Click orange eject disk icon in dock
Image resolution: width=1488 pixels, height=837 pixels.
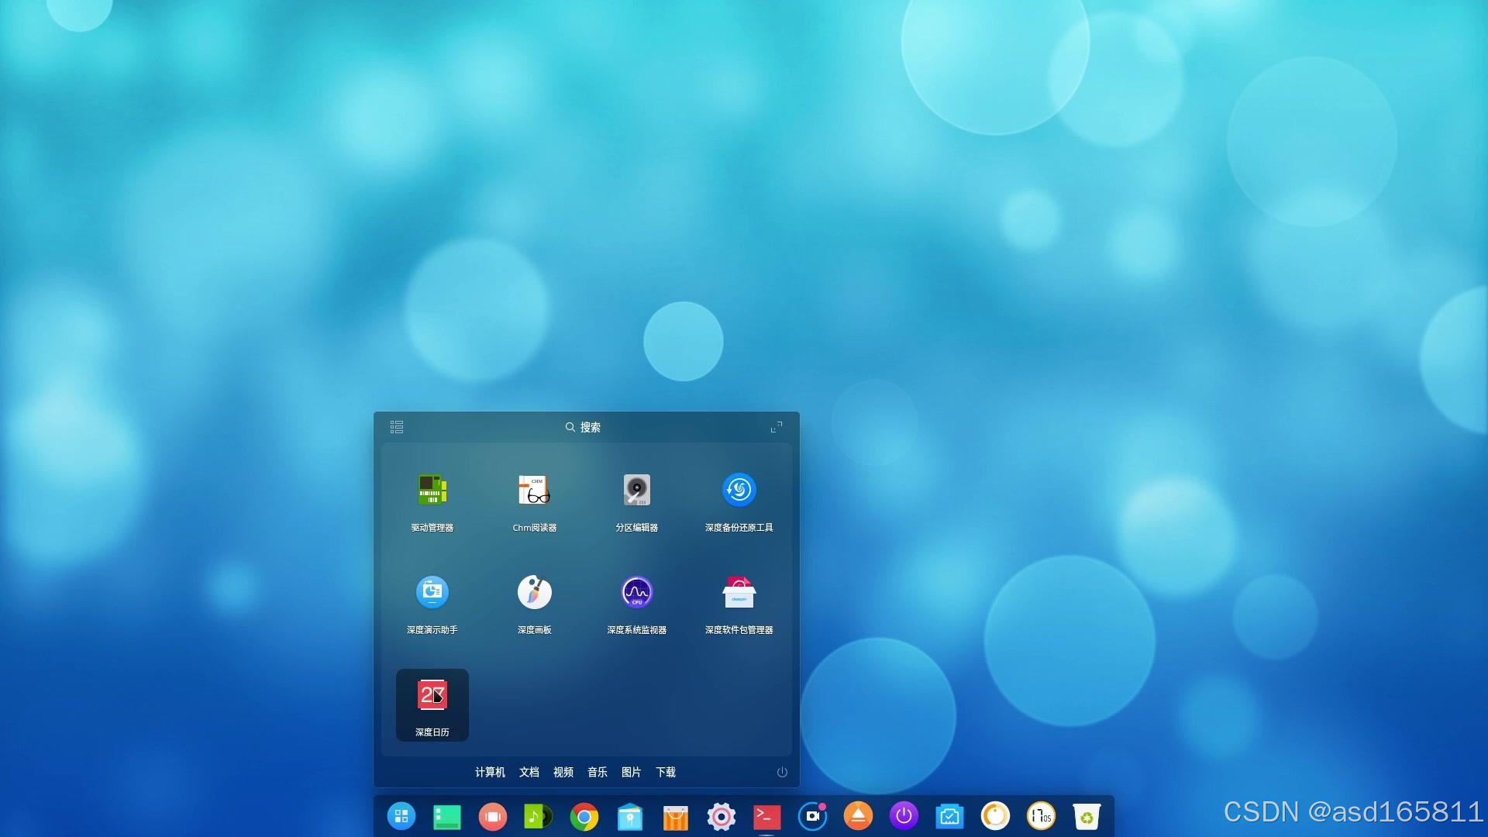(x=858, y=816)
